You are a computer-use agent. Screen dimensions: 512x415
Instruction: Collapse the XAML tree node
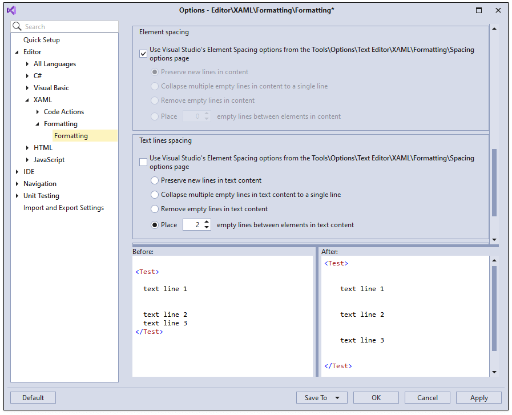tap(27, 99)
